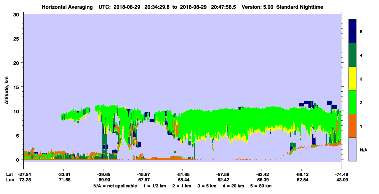This screenshot has width=379, height=194.
Task: Click the bright green colorbar segment for level 2
Action: point(352,102)
